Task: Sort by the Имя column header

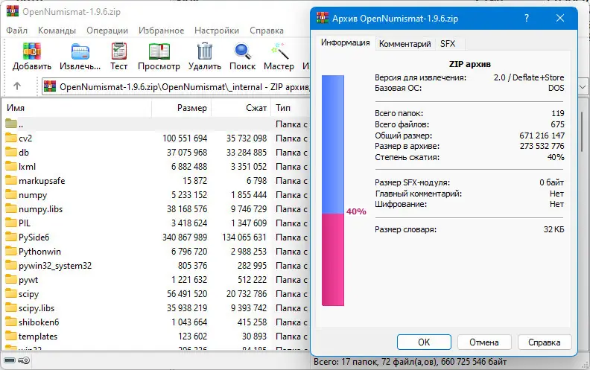Action: pos(77,108)
